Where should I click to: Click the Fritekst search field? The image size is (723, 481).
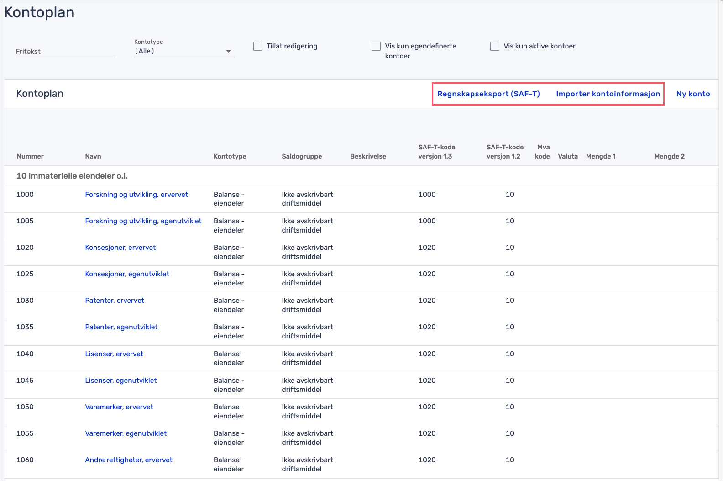[65, 52]
